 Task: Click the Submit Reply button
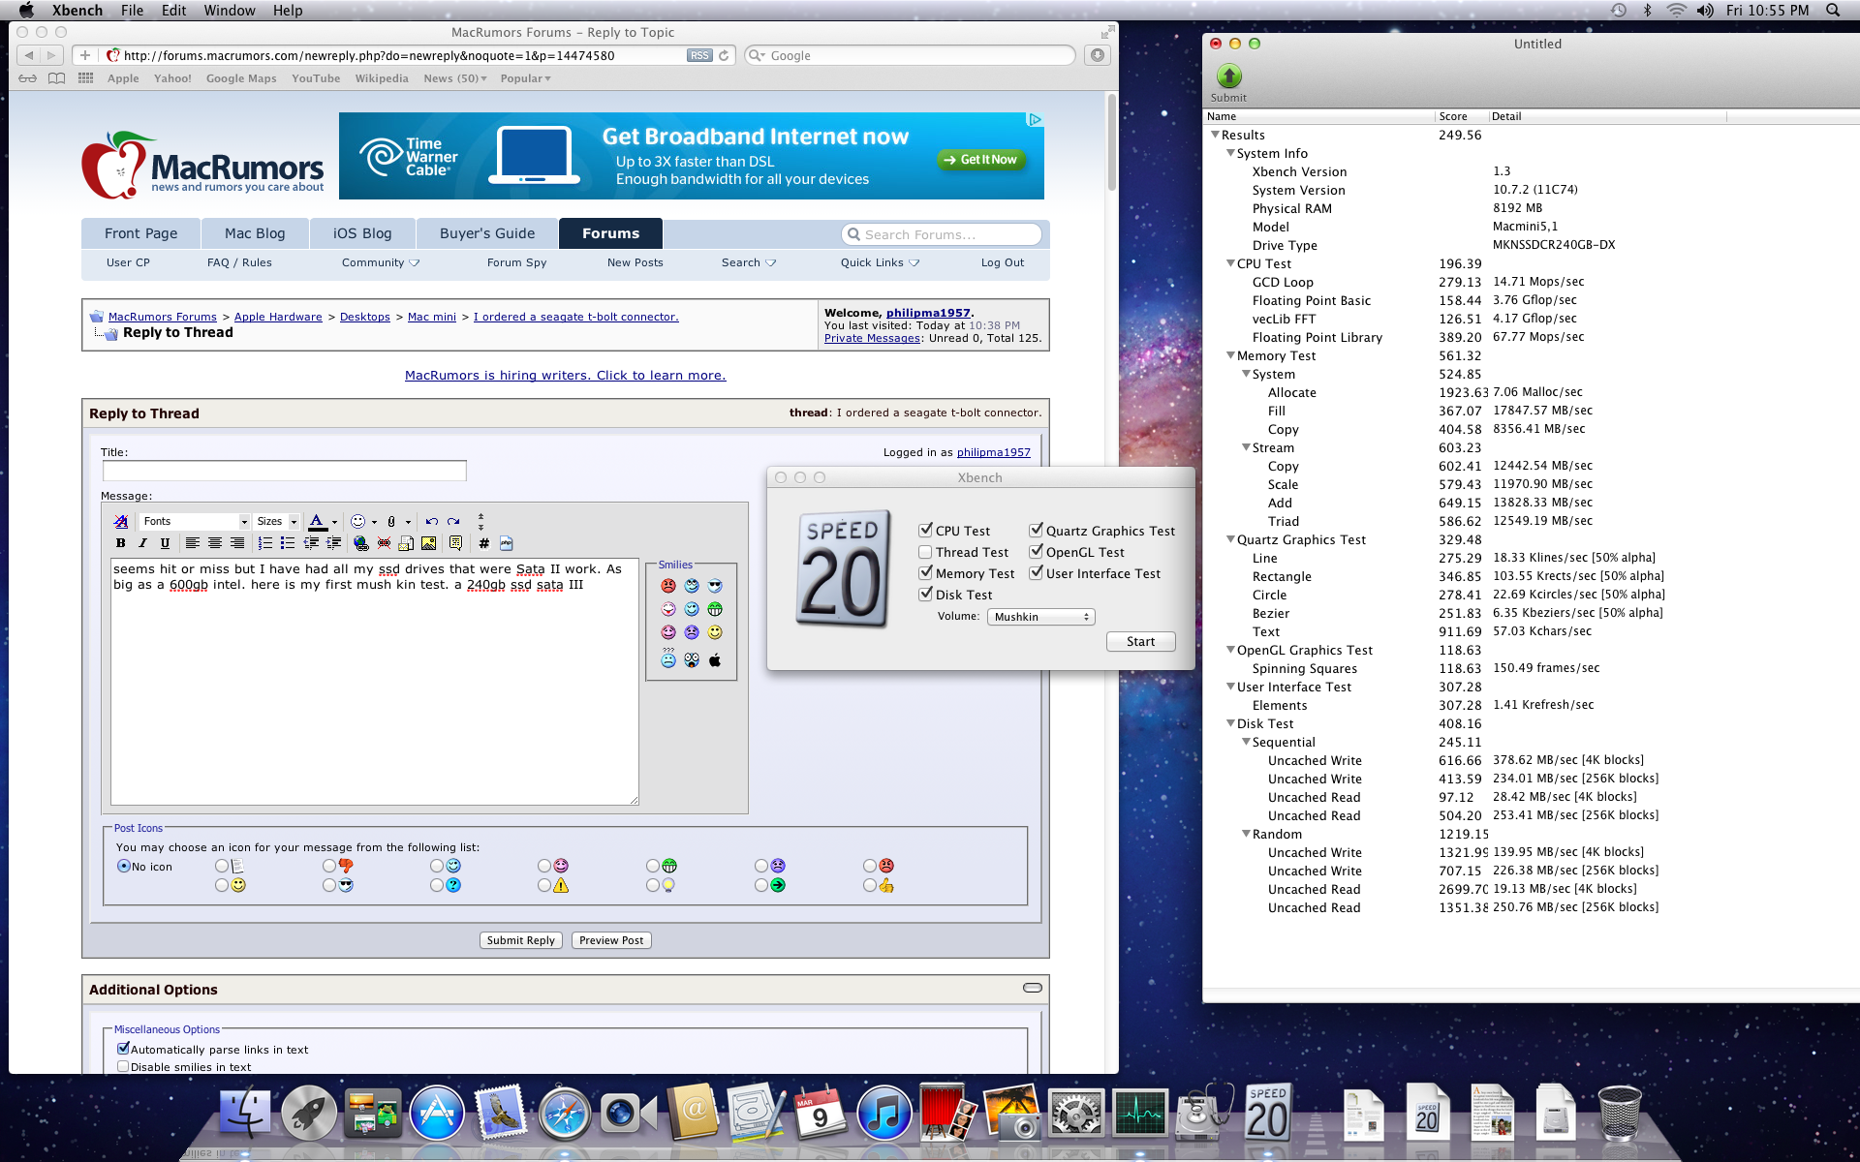click(x=521, y=940)
